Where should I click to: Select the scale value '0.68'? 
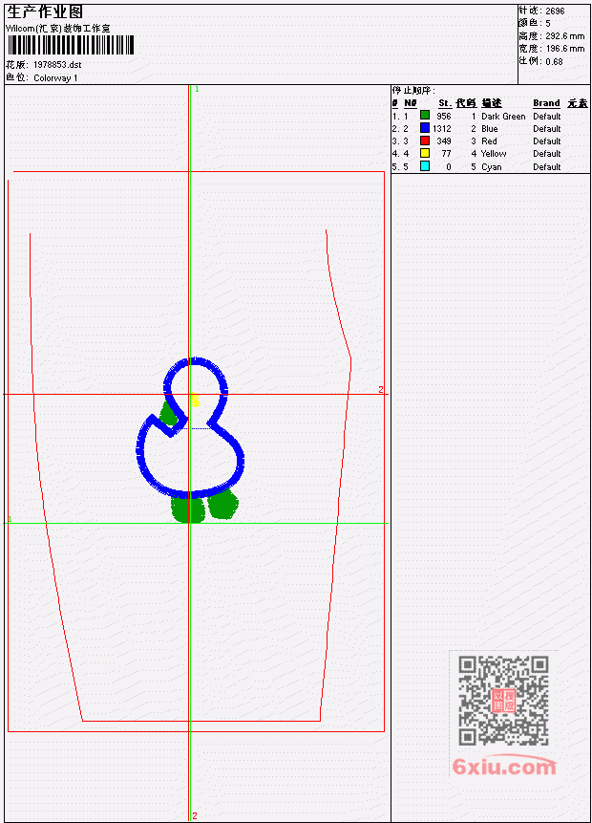point(554,61)
